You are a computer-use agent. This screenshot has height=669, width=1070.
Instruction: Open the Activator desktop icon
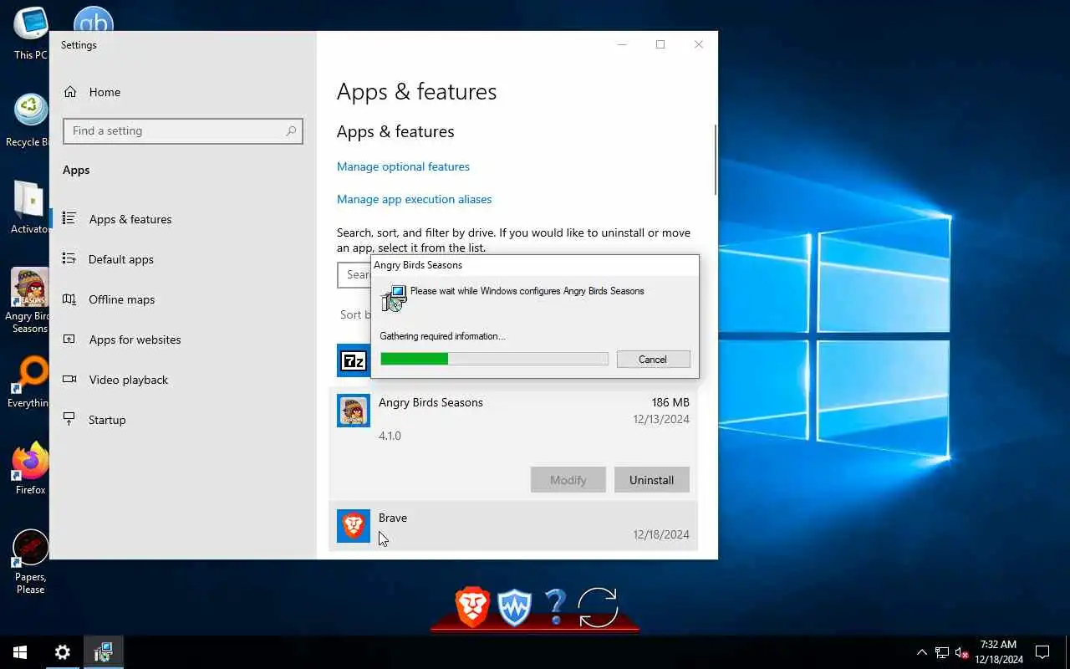(x=29, y=207)
